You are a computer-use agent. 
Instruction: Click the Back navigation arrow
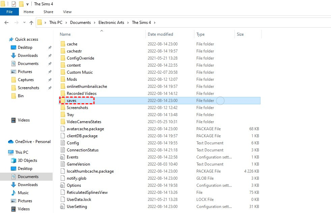click(x=6, y=23)
